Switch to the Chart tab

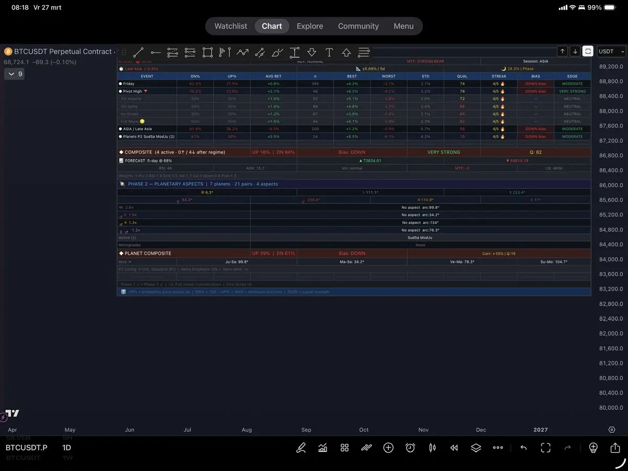272,26
